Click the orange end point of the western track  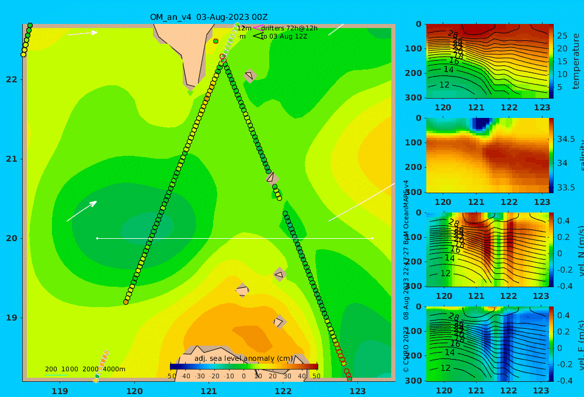[x=126, y=302]
